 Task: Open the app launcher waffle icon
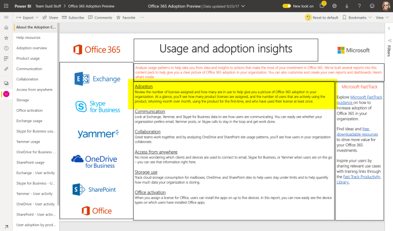coord(6,6)
